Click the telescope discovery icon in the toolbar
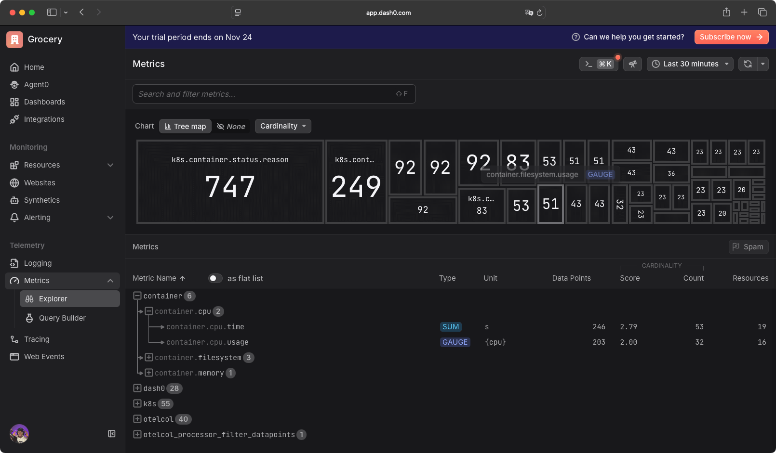Screen dimensions: 776x453 [x=632, y=64]
